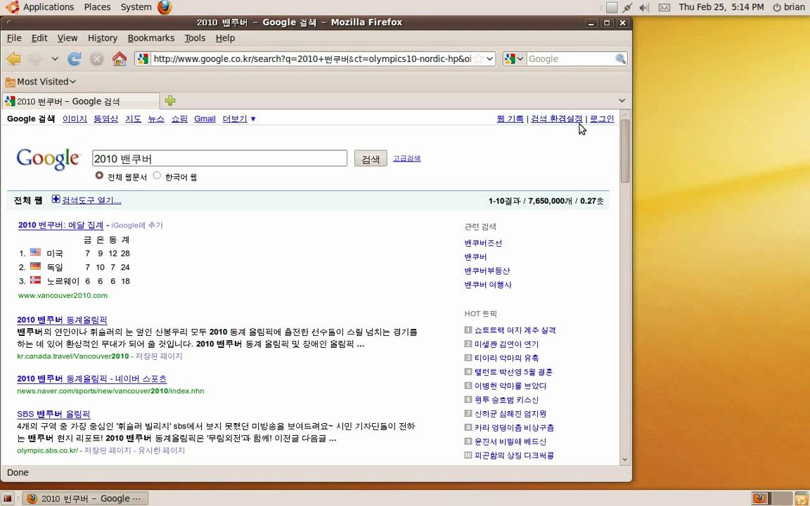Select the 한국어 웹 radio button
The image size is (810, 506).
click(157, 176)
